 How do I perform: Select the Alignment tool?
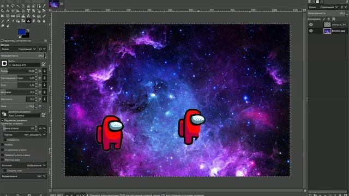coord(18,11)
